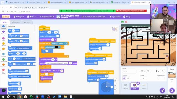Viewport: 177px width, 99px height.
Task: Zoom out the code workspace
Action: tap(115, 85)
